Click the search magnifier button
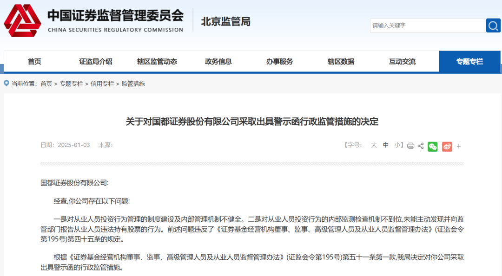Viewport: 502px width, 276px height. [493, 26]
